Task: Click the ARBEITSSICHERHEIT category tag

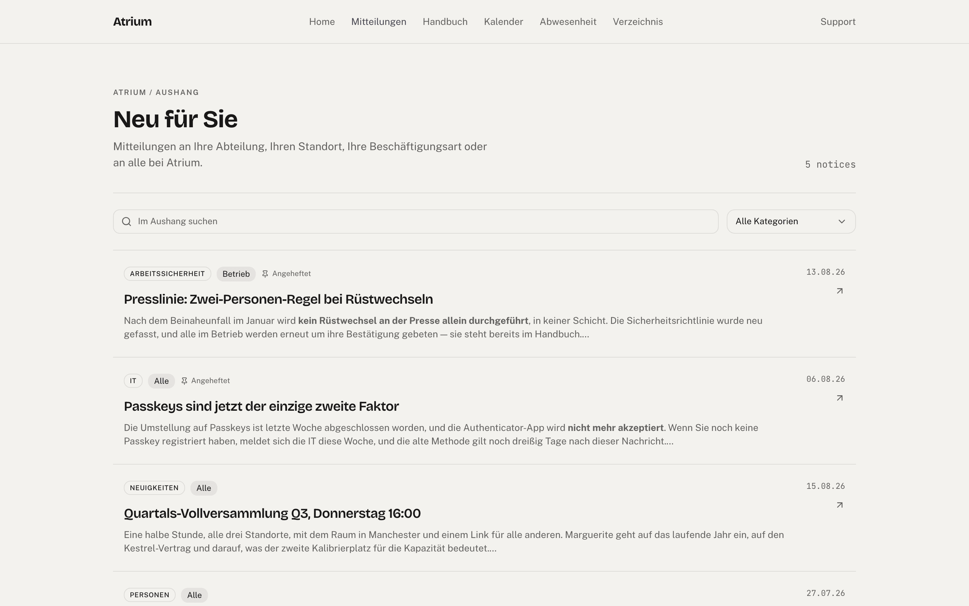Action: tap(167, 274)
